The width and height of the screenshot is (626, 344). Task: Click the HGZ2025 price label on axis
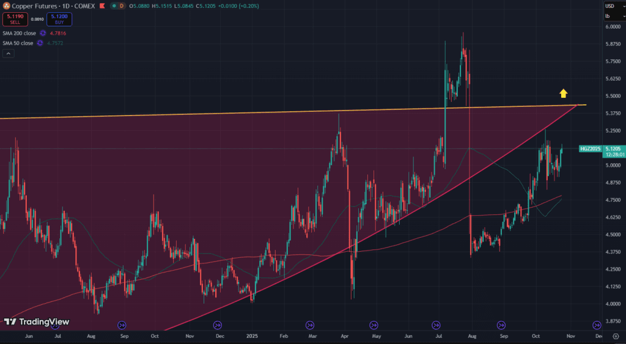[589, 148]
